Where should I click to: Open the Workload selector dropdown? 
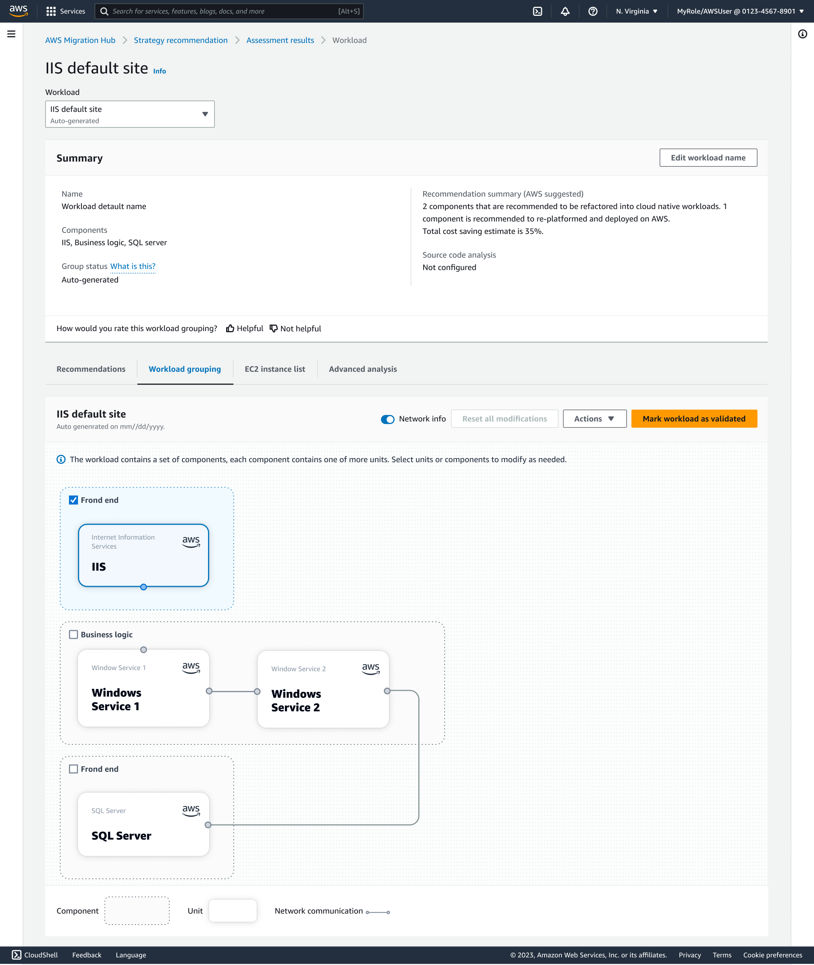point(130,114)
